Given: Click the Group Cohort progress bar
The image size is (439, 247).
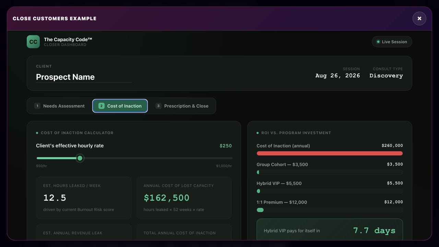Looking at the screenshot, I should pos(330,172).
